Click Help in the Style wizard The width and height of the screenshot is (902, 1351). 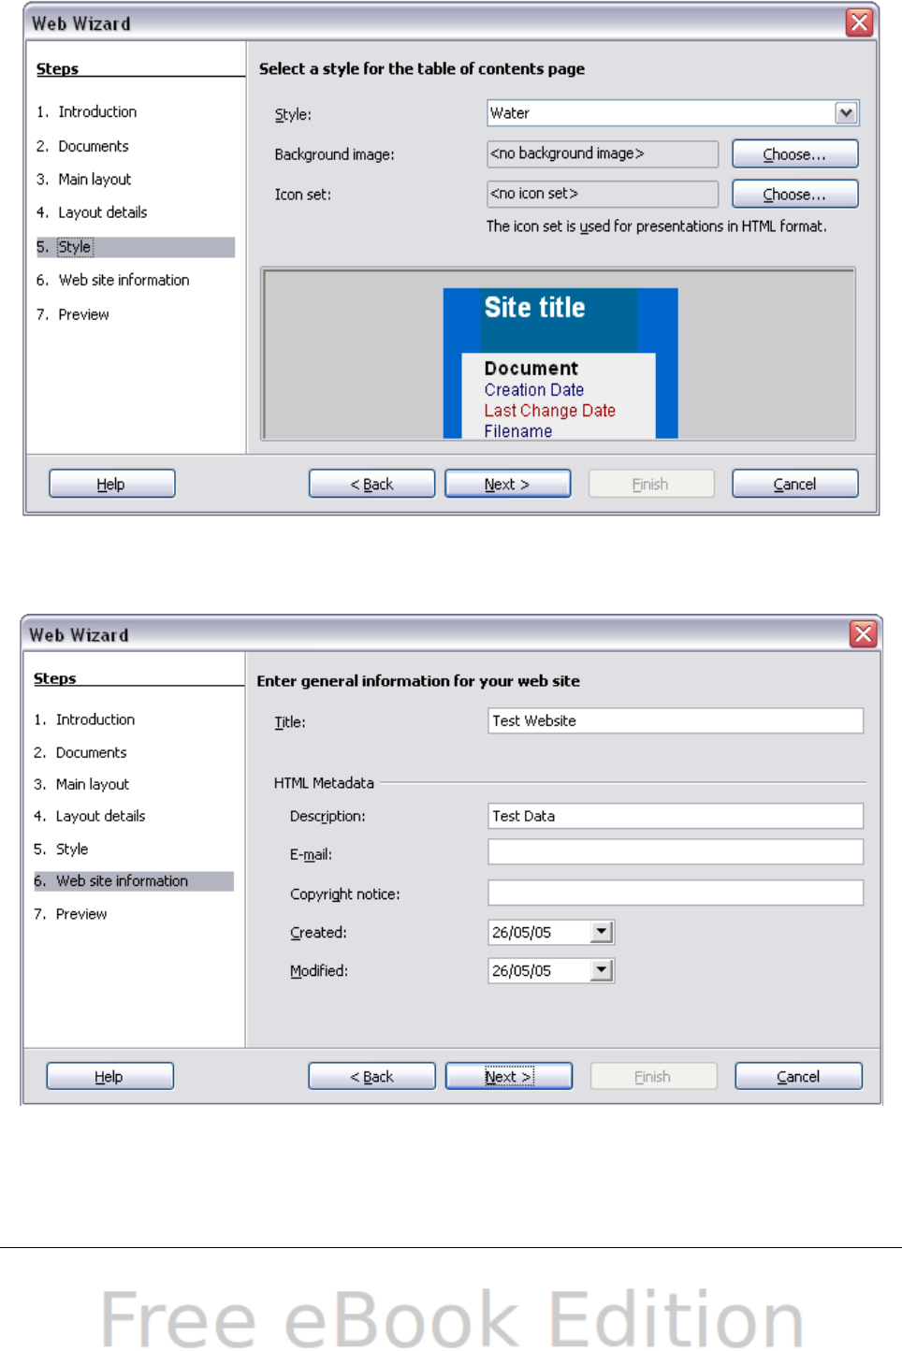tap(111, 484)
